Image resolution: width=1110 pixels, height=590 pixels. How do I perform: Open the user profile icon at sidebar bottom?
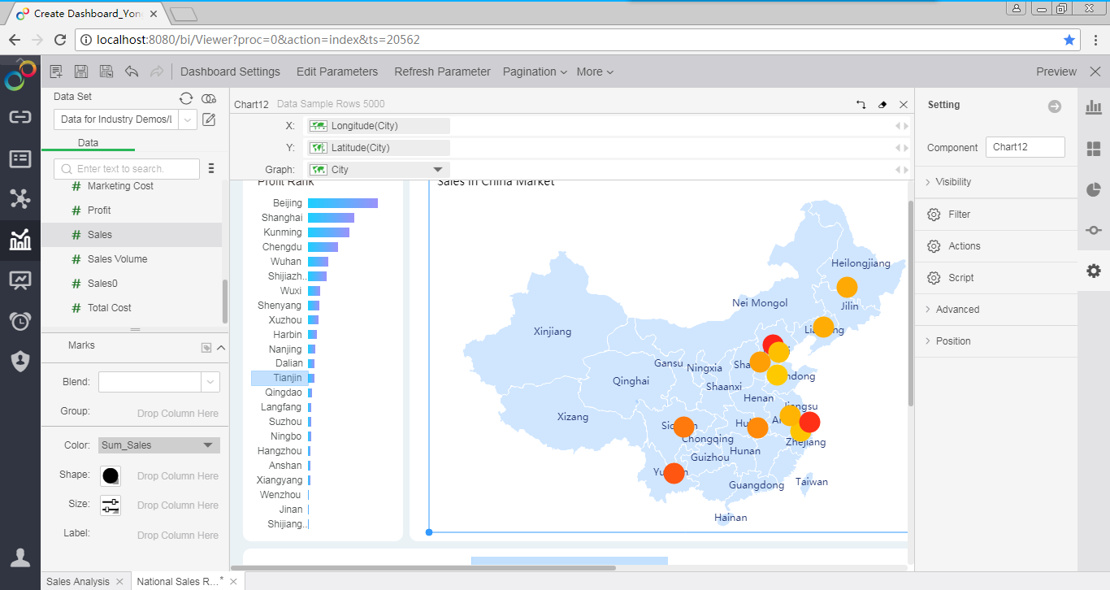20,557
